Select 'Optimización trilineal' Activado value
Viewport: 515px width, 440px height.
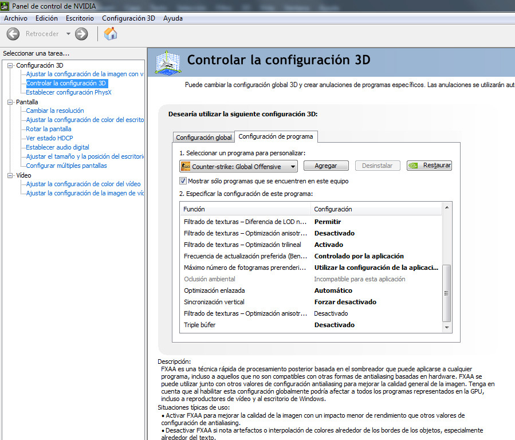tap(329, 245)
